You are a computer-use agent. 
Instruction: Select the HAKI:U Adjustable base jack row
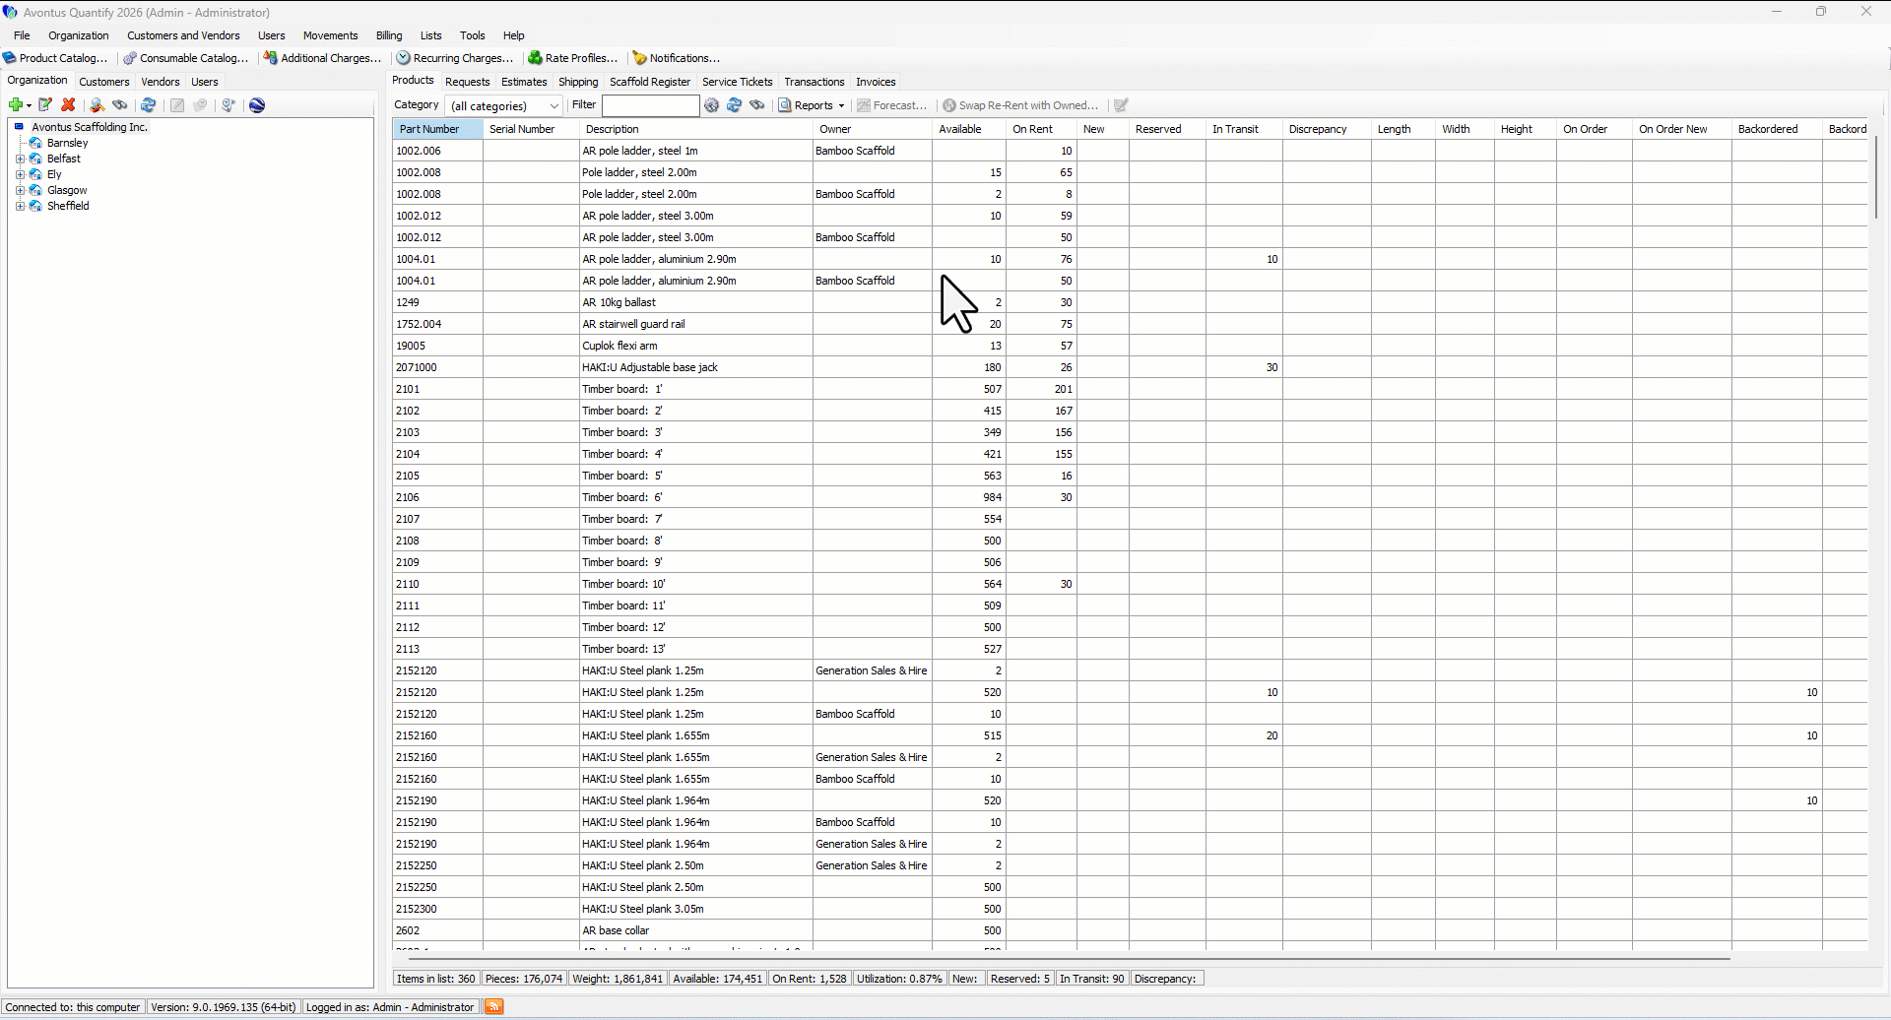pos(1130,367)
